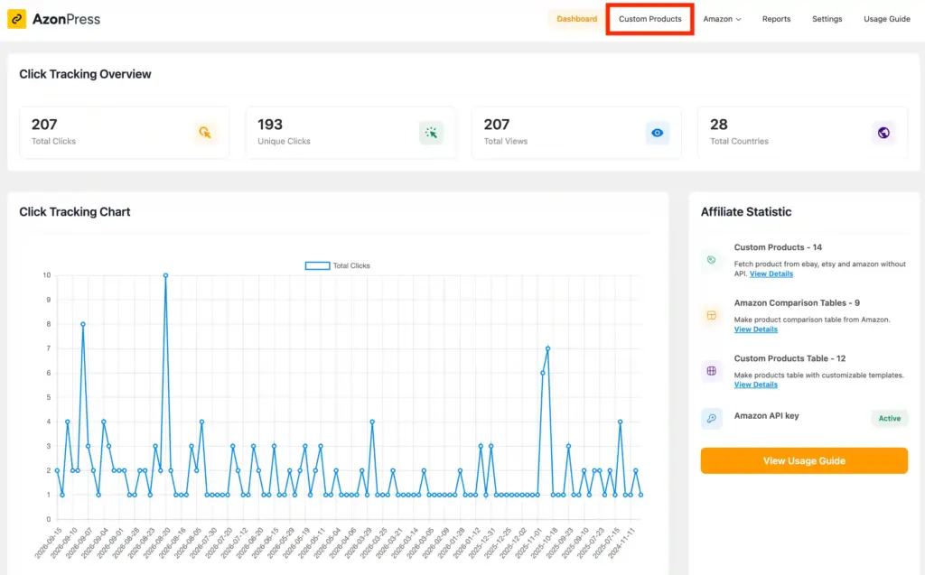Click the Amazon Comparison Tables - 9 title
The image size is (925, 575).
[797, 302]
